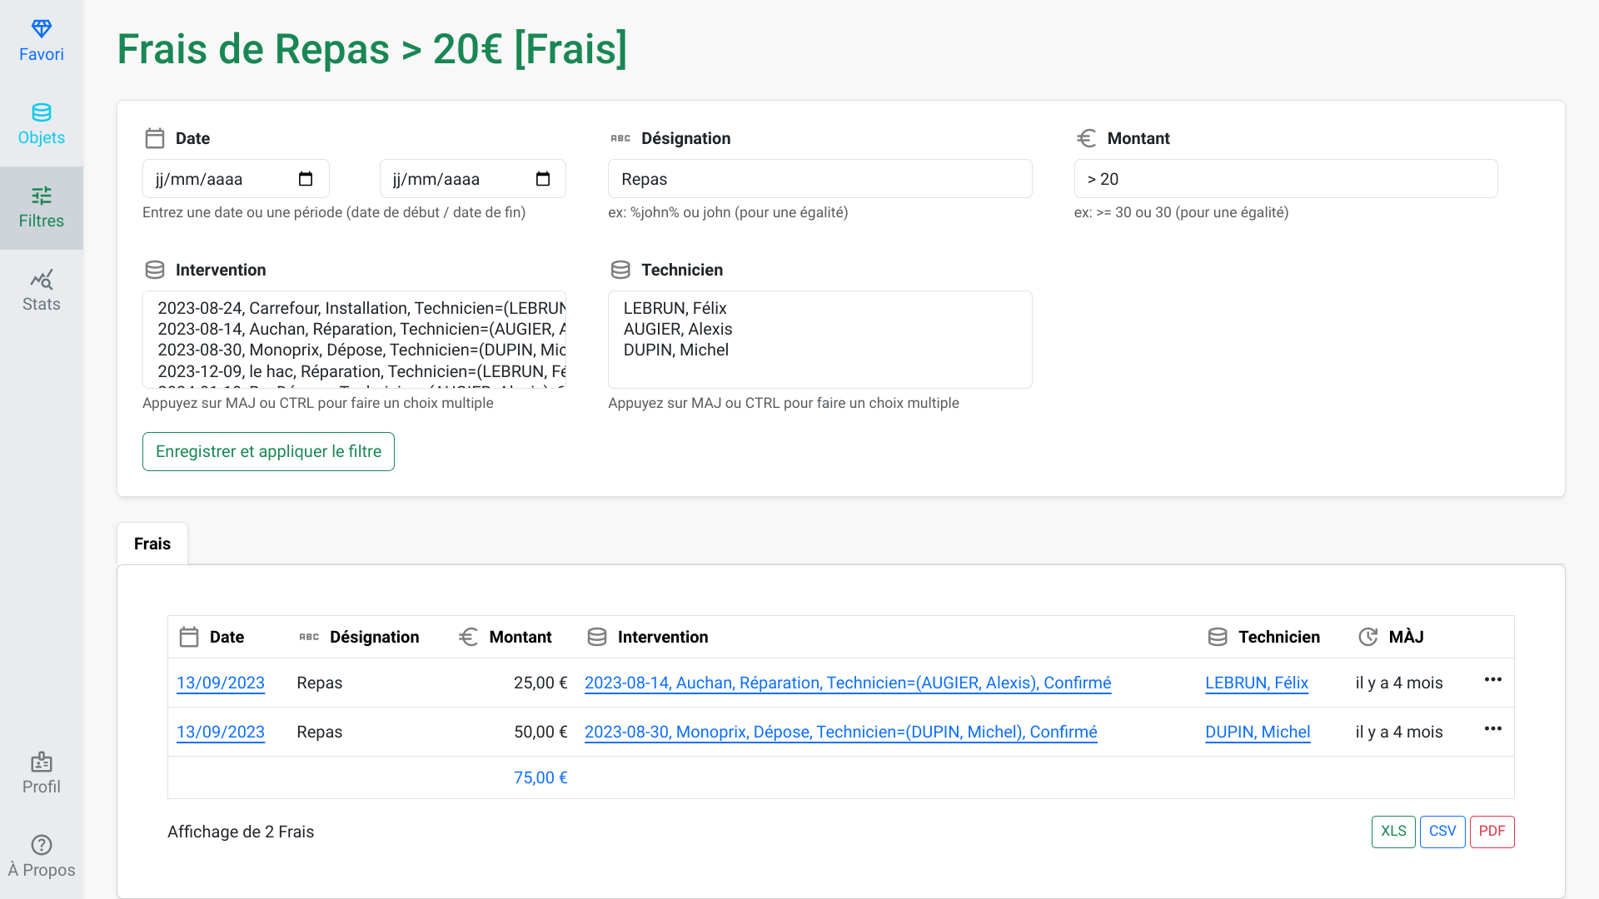The image size is (1599, 899).
Task: Sort table by Montant column header
Action: click(520, 637)
